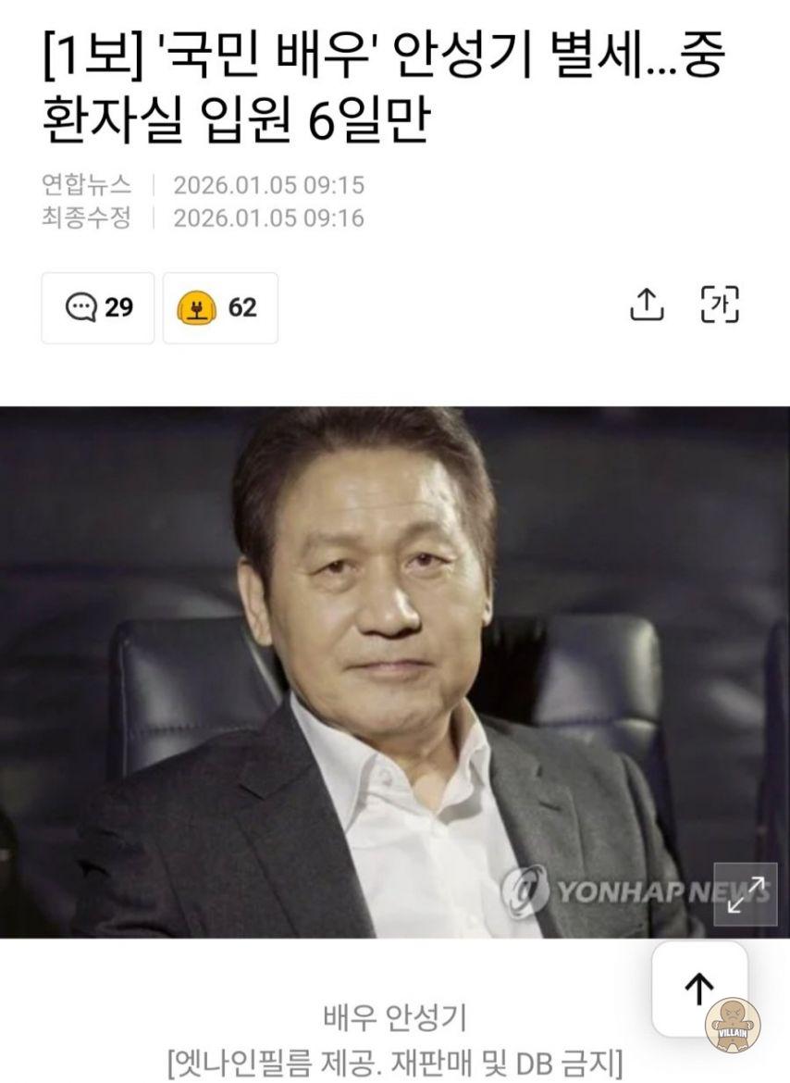The height and width of the screenshot is (1083, 790).
Task: Tap the yellow sad face emoji icon
Action: (197, 308)
